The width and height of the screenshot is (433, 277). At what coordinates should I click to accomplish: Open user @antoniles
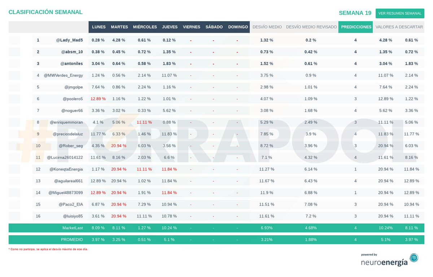[71, 64]
